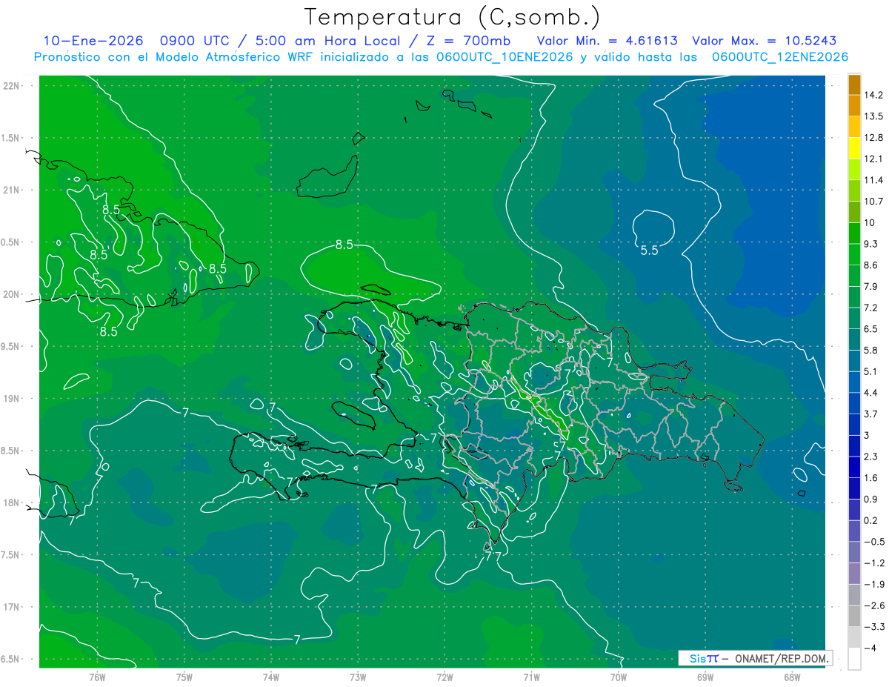The image size is (889, 687).
Task: Click the '75W' longitude label
Action: tap(184, 677)
